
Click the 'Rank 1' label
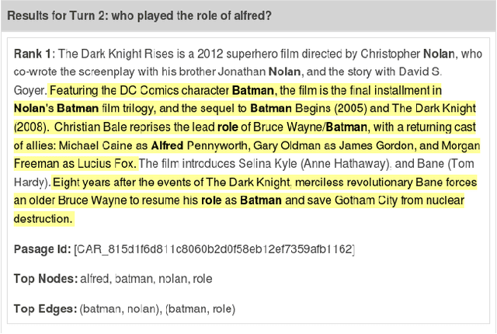pos(34,54)
